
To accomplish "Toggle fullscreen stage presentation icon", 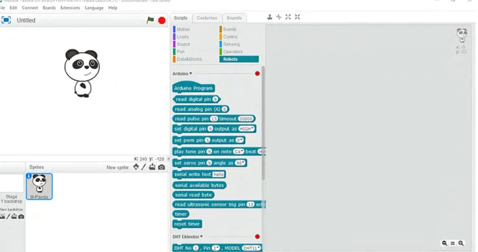I will click(x=6, y=20).
